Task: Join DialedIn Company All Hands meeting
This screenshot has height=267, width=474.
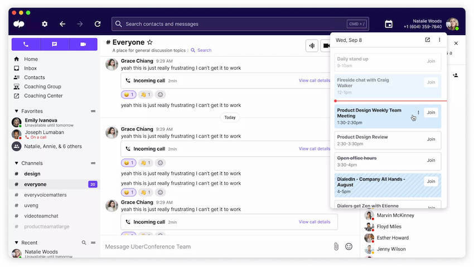Action: coord(431,181)
